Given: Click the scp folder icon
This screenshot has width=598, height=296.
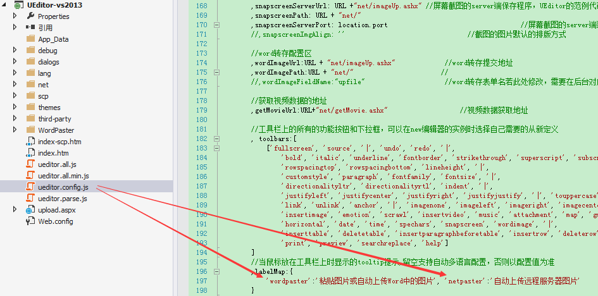Looking at the screenshot, I should (x=30, y=96).
